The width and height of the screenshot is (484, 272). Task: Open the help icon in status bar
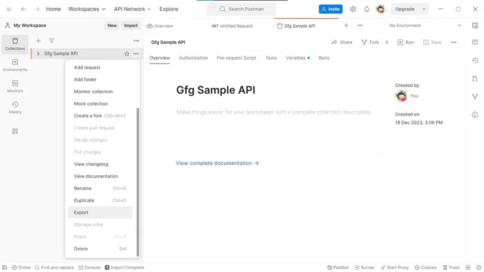(x=479, y=267)
